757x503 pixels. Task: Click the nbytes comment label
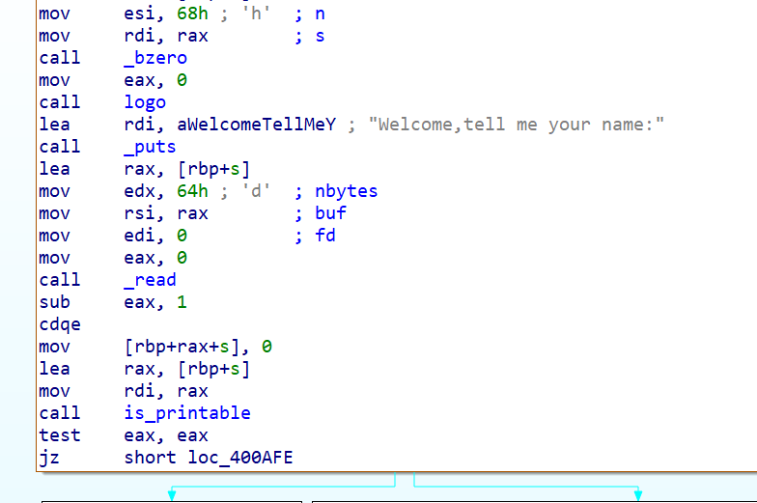point(346,191)
